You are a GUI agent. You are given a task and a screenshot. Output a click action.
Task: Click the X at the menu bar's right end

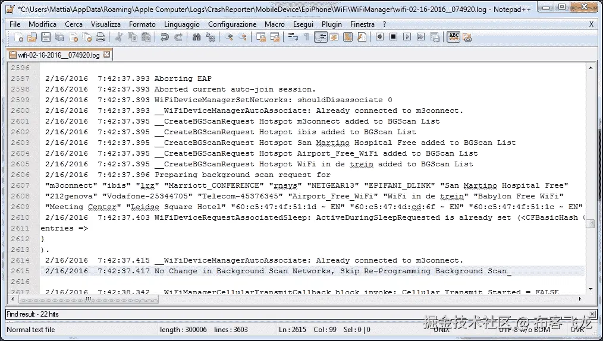tap(592, 24)
